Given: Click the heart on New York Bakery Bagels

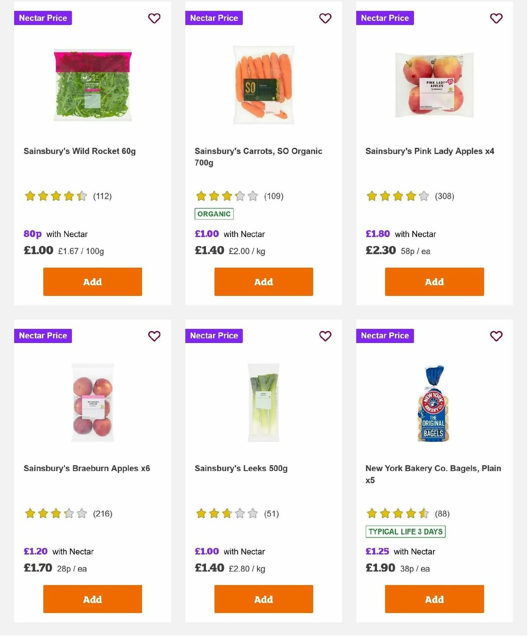Looking at the screenshot, I should point(496,336).
